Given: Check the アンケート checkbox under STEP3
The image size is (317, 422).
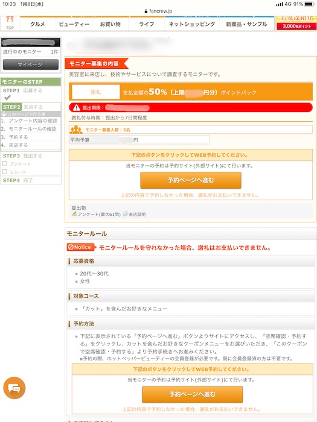Looking at the screenshot, I should (5, 163).
